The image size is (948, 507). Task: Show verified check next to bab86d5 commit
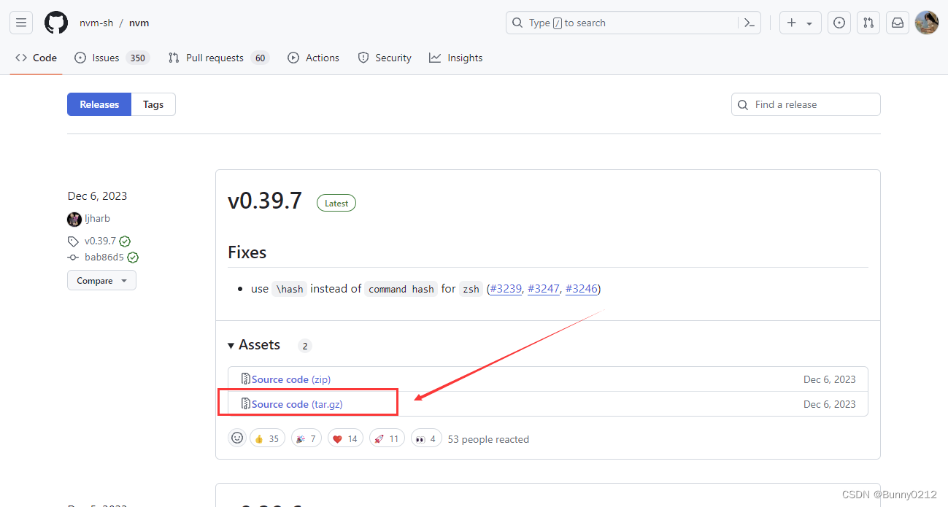click(133, 257)
